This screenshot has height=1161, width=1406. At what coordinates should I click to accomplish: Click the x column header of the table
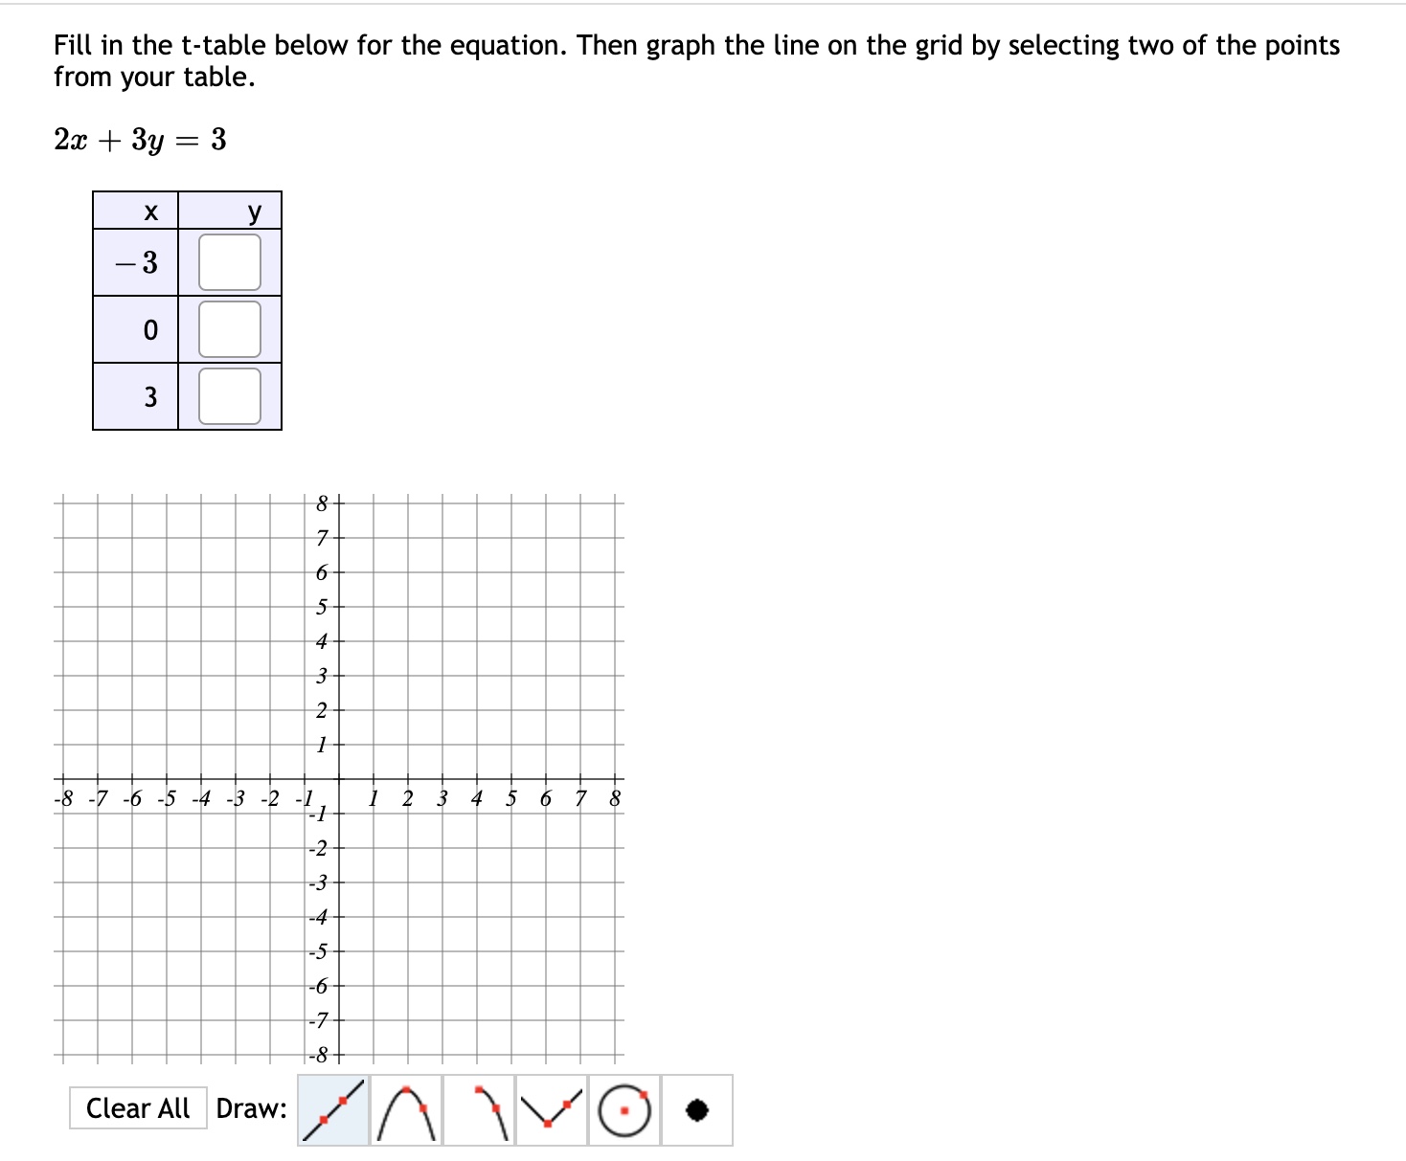pyautogui.click(x=150, y=212)
